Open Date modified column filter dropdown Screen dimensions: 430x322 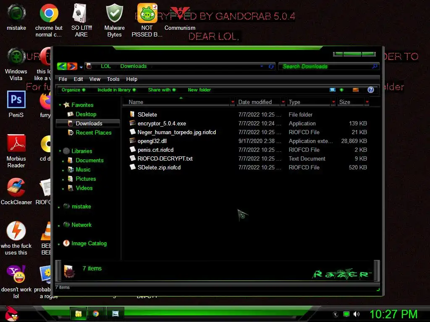283,102
